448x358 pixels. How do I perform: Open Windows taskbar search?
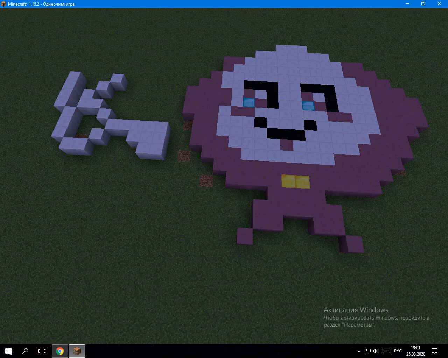pyautogui.click(x=25, y=351)
